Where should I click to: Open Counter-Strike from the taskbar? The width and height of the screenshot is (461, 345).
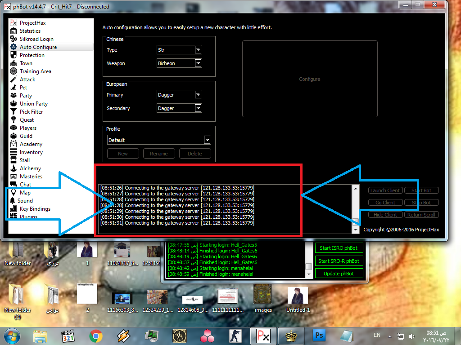[x=235, y=336]
